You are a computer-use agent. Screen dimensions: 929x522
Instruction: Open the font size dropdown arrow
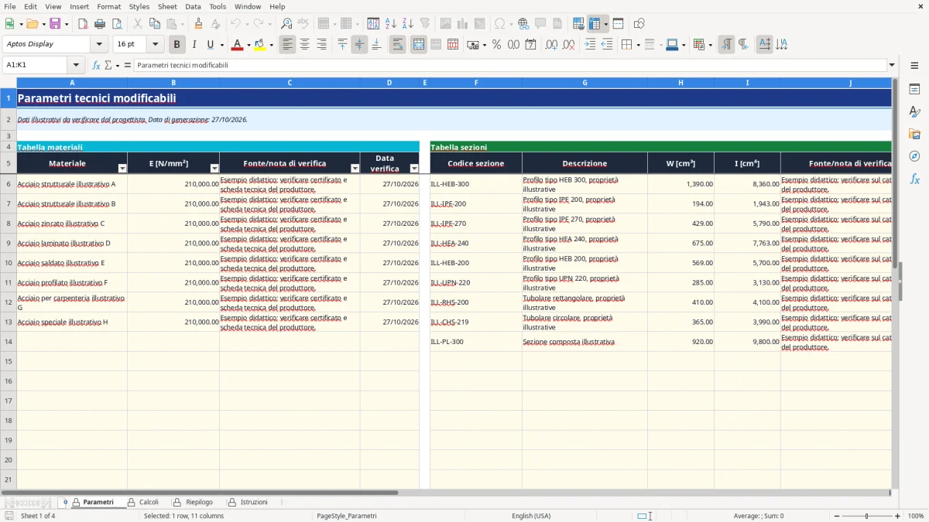coord(156,45)
